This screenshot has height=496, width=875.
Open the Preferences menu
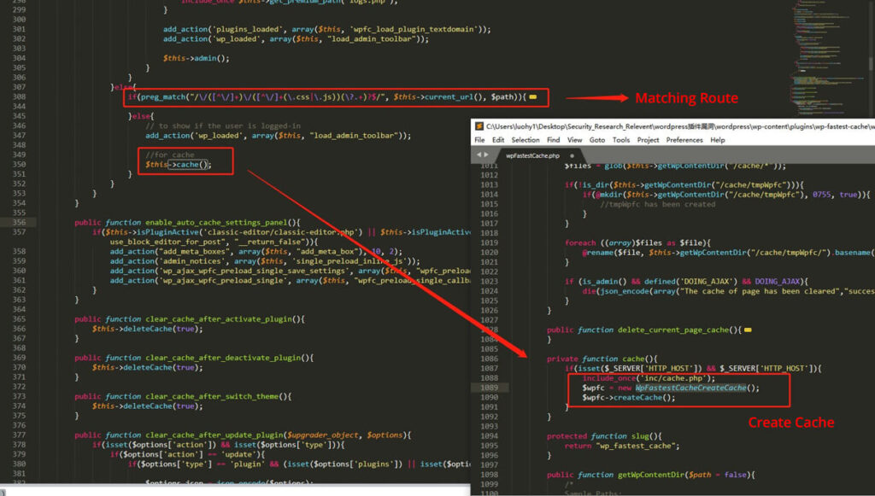684,140
